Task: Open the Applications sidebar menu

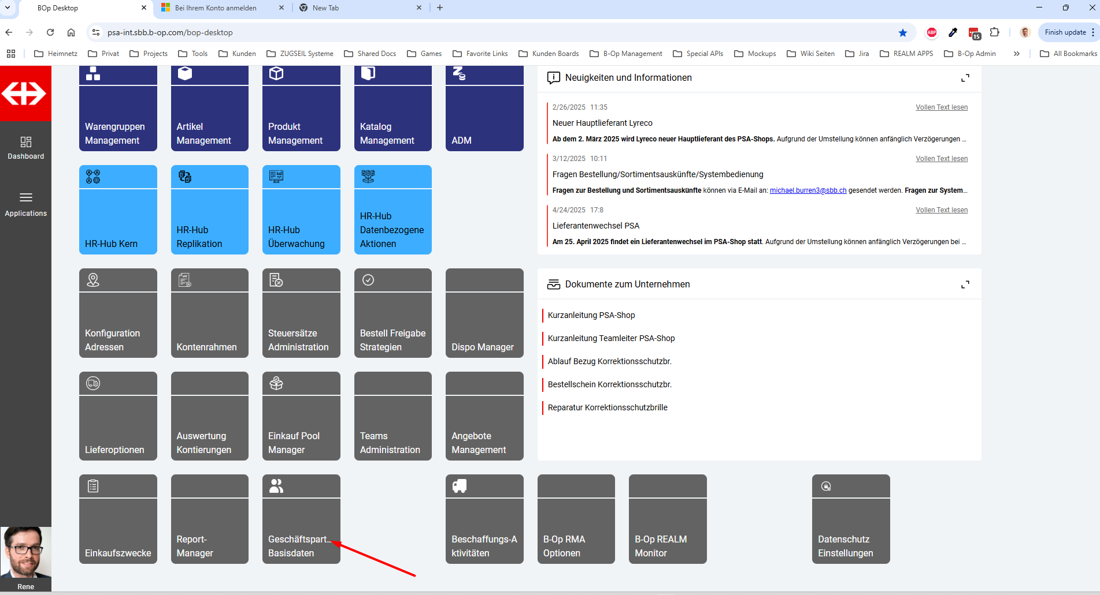Action: tap(25, 204)
